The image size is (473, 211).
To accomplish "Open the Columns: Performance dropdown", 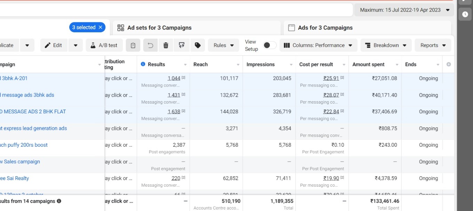I will 318,45.
